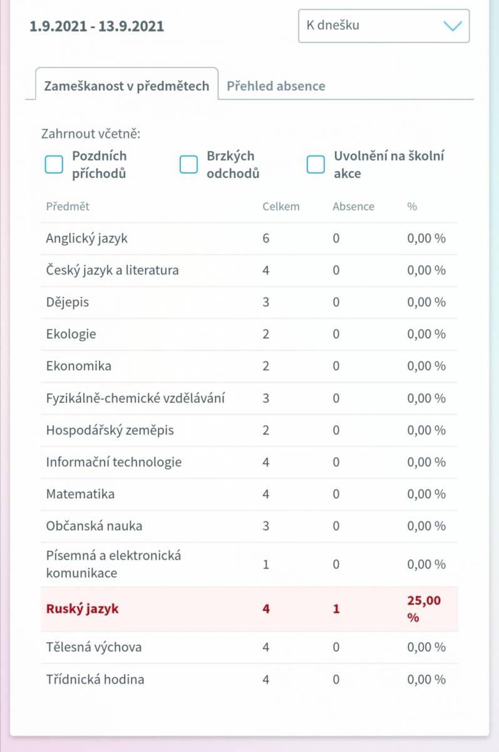The image size is (499, 752).
Task: Open the K dnešku period dropdown
Action: (384, 26)
